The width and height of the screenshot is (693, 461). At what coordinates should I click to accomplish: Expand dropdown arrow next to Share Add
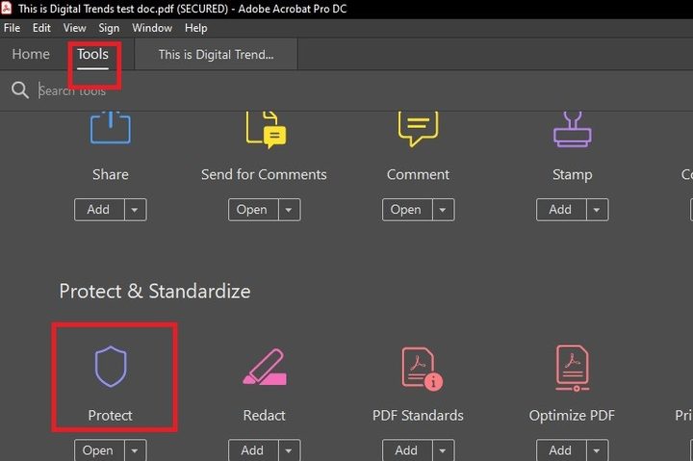click(x=135, y=210)
